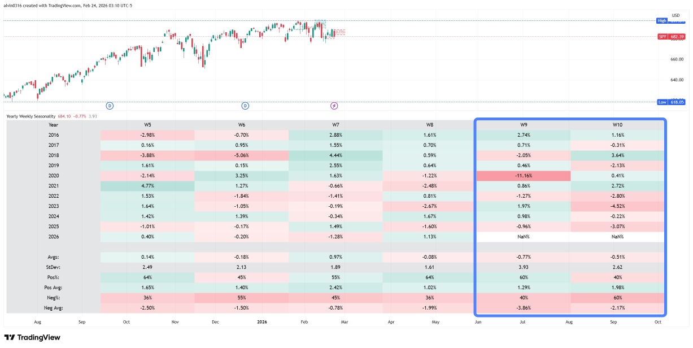Viewport: 693px width, 348px height.
Task: Click the 2020 year row label
Action: pyautogui.click(x=54, y=176)
